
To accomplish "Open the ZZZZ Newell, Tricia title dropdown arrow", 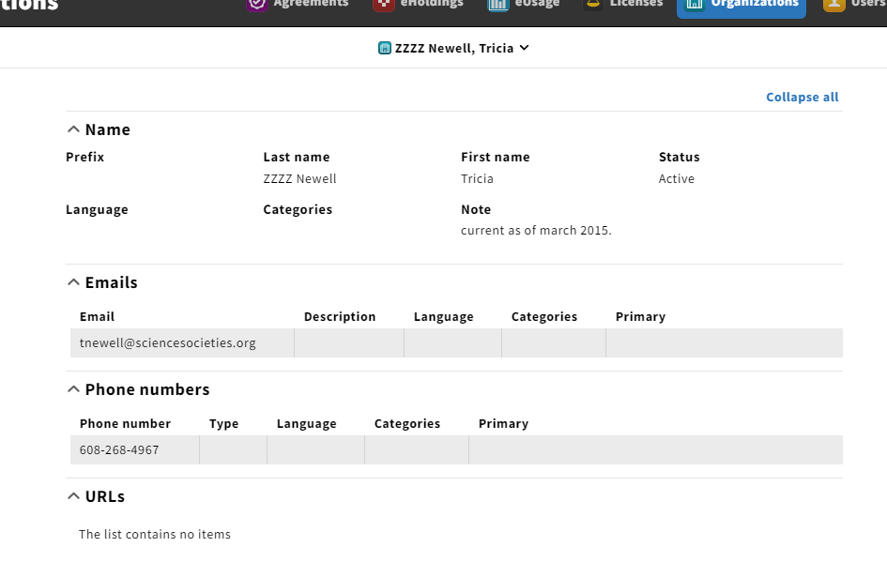I will [x=525, y=48].
